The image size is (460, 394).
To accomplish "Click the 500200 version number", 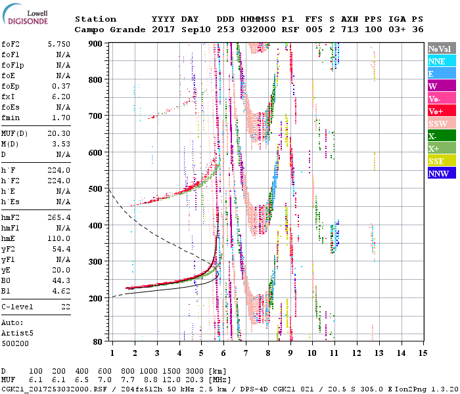I will [x=15, y=343].
